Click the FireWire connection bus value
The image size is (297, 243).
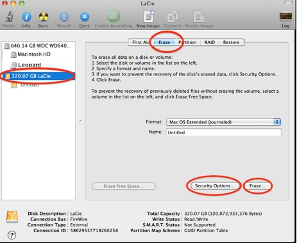[x=79, y=219]
